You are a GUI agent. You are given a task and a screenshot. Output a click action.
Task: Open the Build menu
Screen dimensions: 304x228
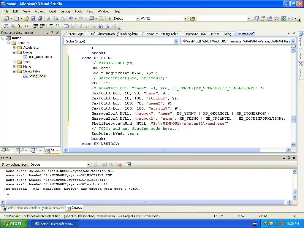53,11
